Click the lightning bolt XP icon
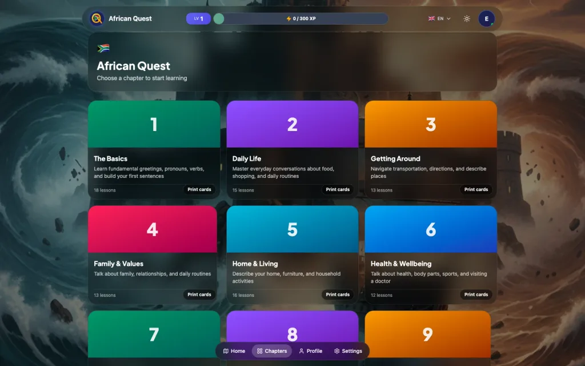Image resolution: width=585 pixels, height=366 pixels. 289,18
